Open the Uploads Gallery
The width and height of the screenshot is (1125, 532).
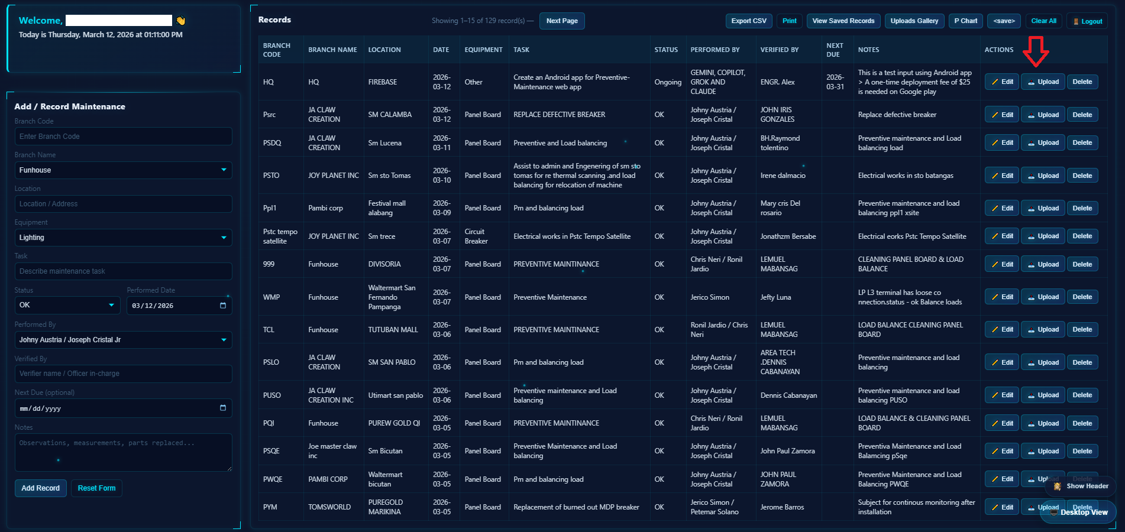pyautogui.click(x=914, y=21)
